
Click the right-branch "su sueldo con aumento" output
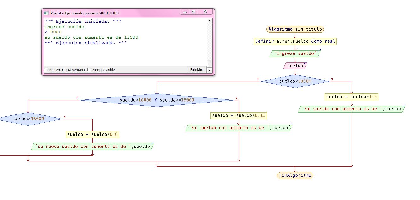(x=352, y=109)
